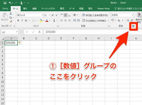Save the workbook with the floppy disk icon

5,3
